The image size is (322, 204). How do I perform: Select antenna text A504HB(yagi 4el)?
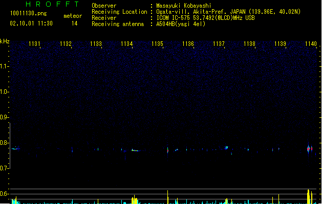(x=181, y=24)
